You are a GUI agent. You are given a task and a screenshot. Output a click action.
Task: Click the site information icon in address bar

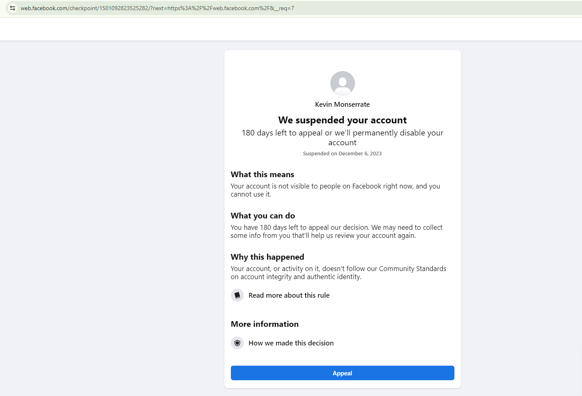coord(13,8)
